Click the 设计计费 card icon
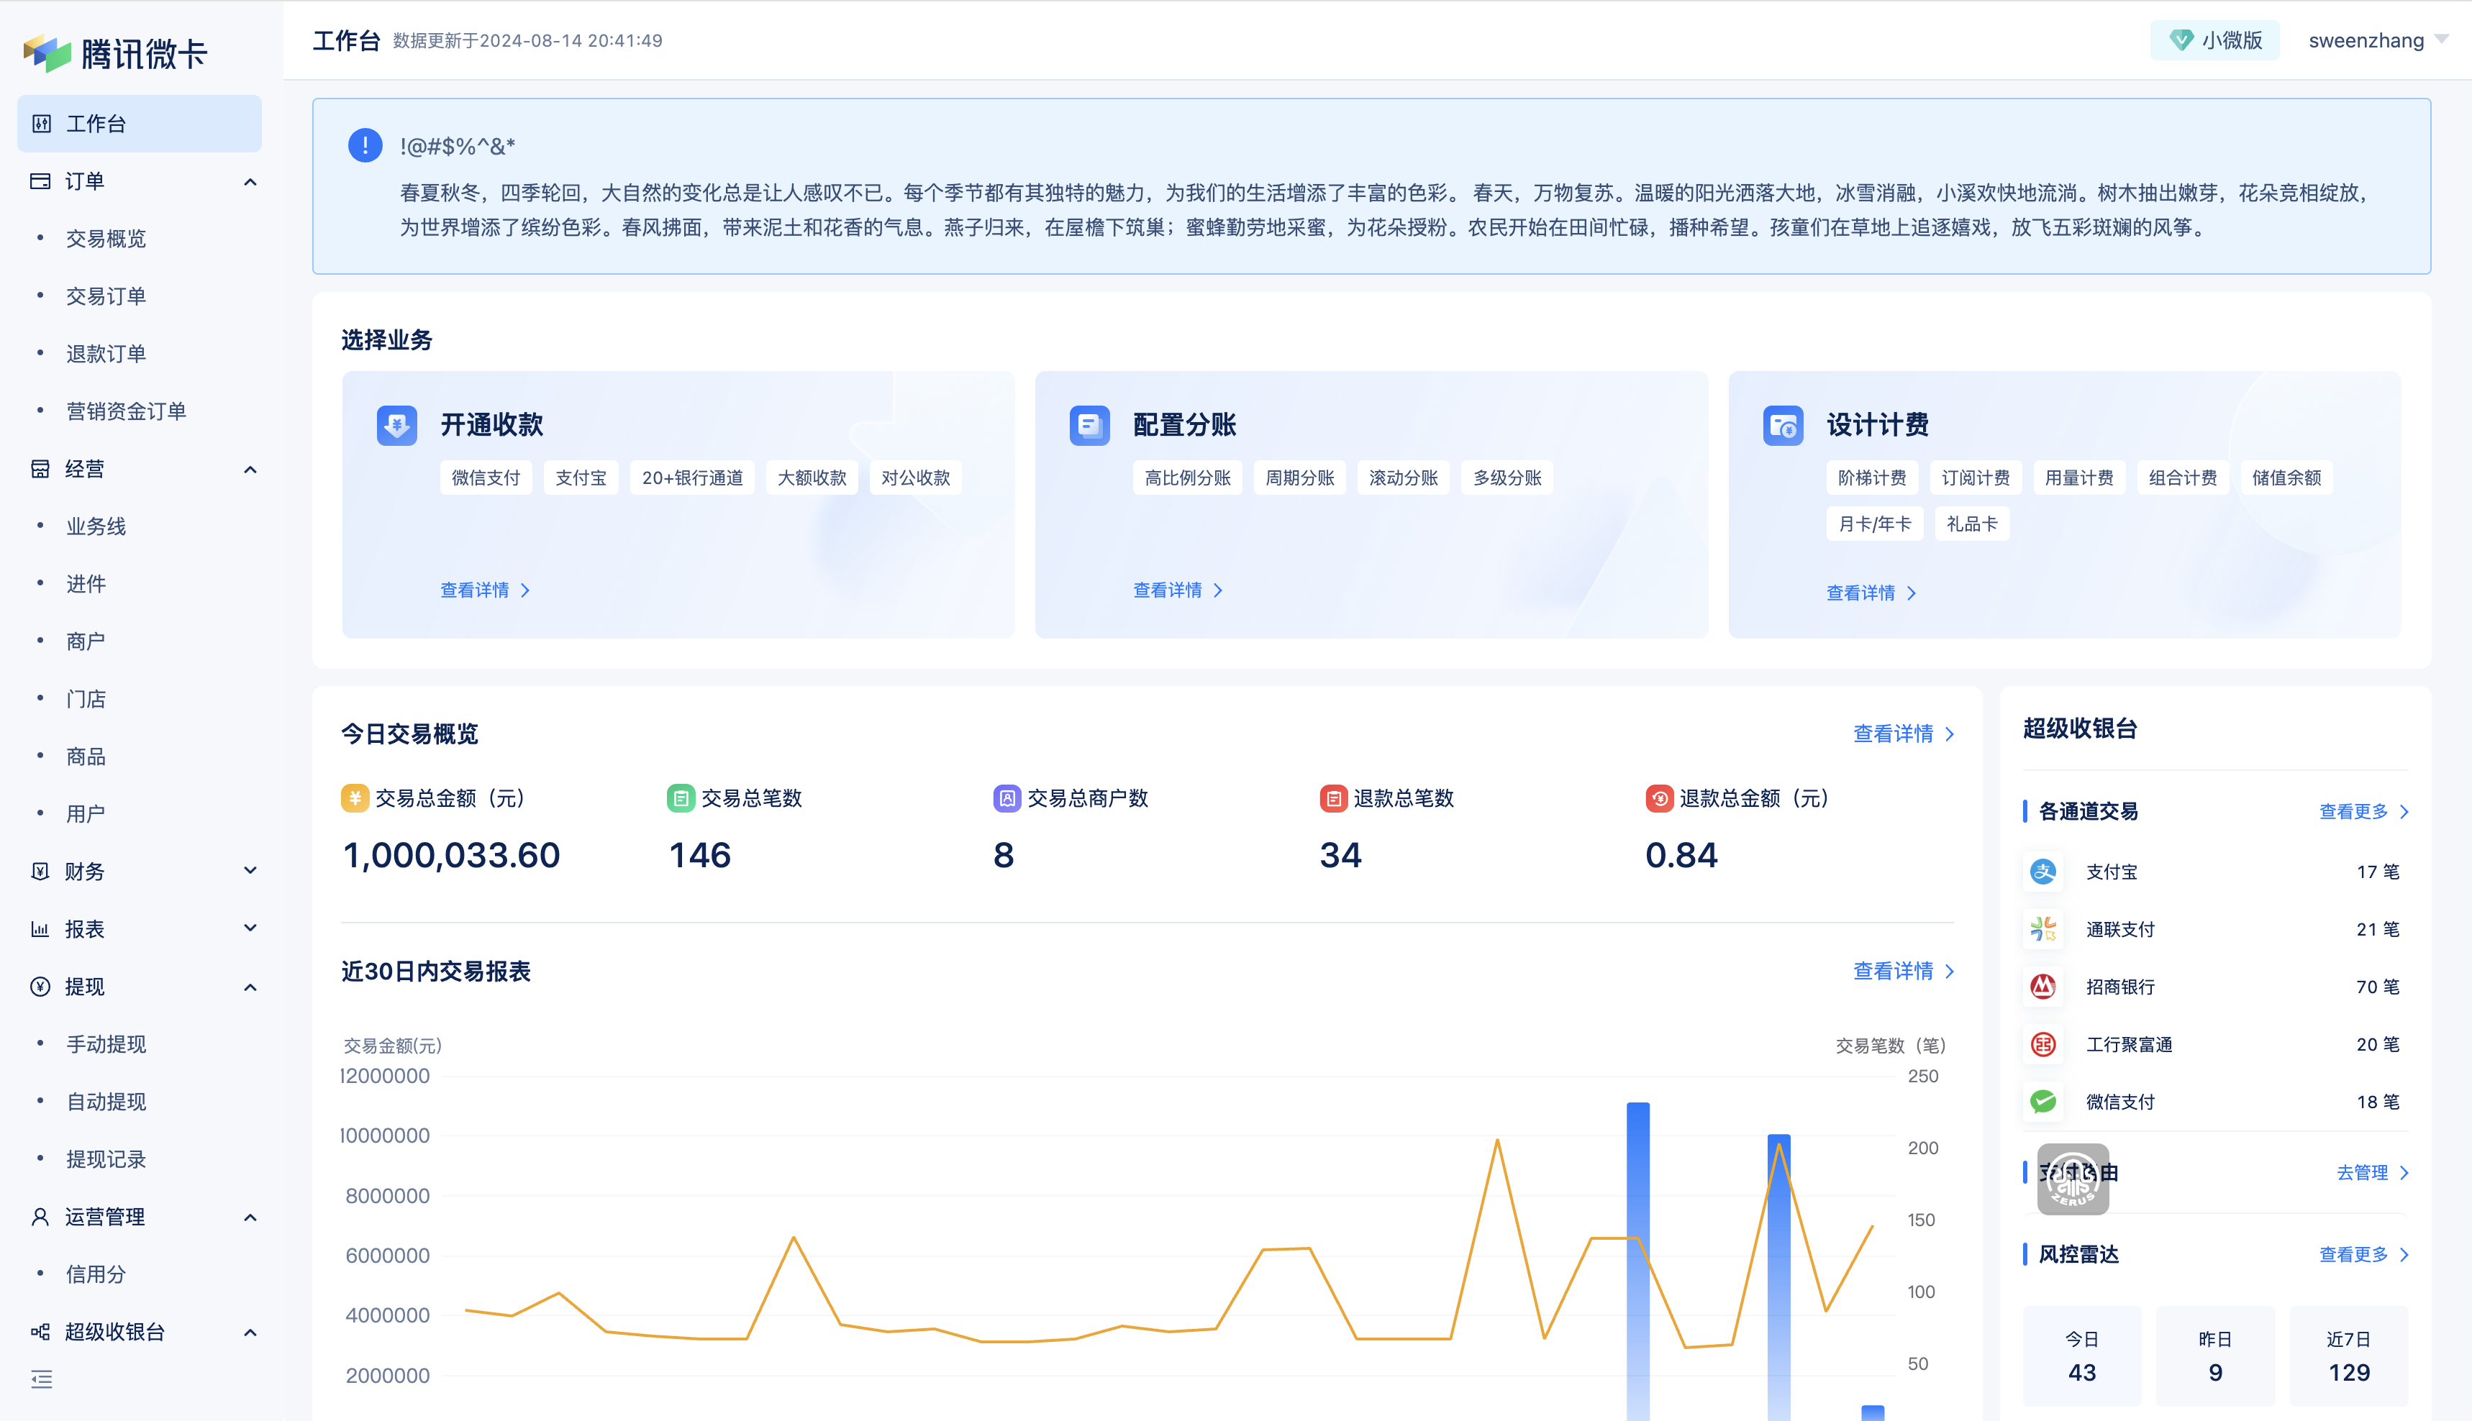The height and width of the screenshot is (1421, 2472). pos(1783,426)
